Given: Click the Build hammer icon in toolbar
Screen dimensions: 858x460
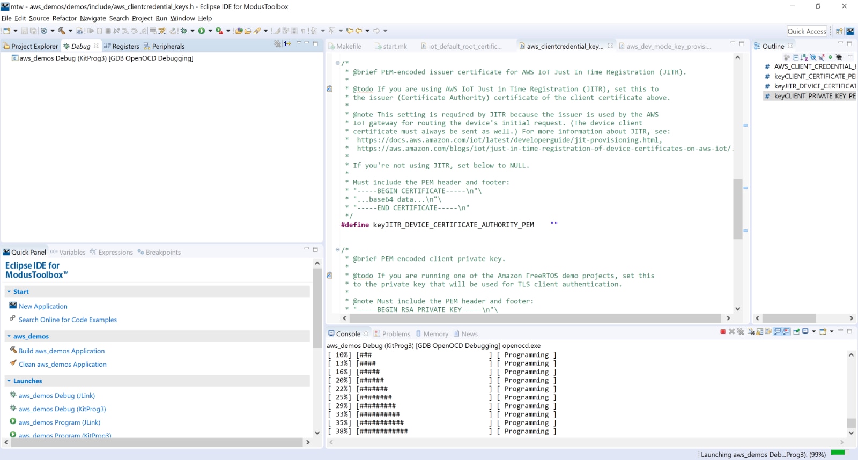Looking at the screenshot, I should point(61,31).
